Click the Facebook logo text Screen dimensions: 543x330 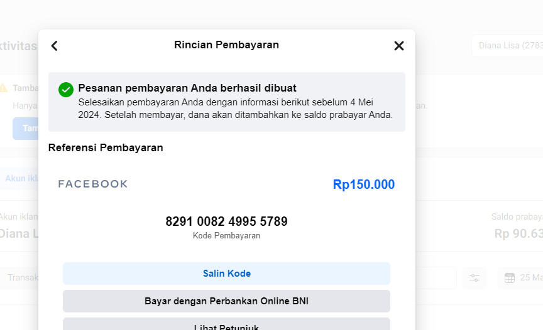pos(93,184)
